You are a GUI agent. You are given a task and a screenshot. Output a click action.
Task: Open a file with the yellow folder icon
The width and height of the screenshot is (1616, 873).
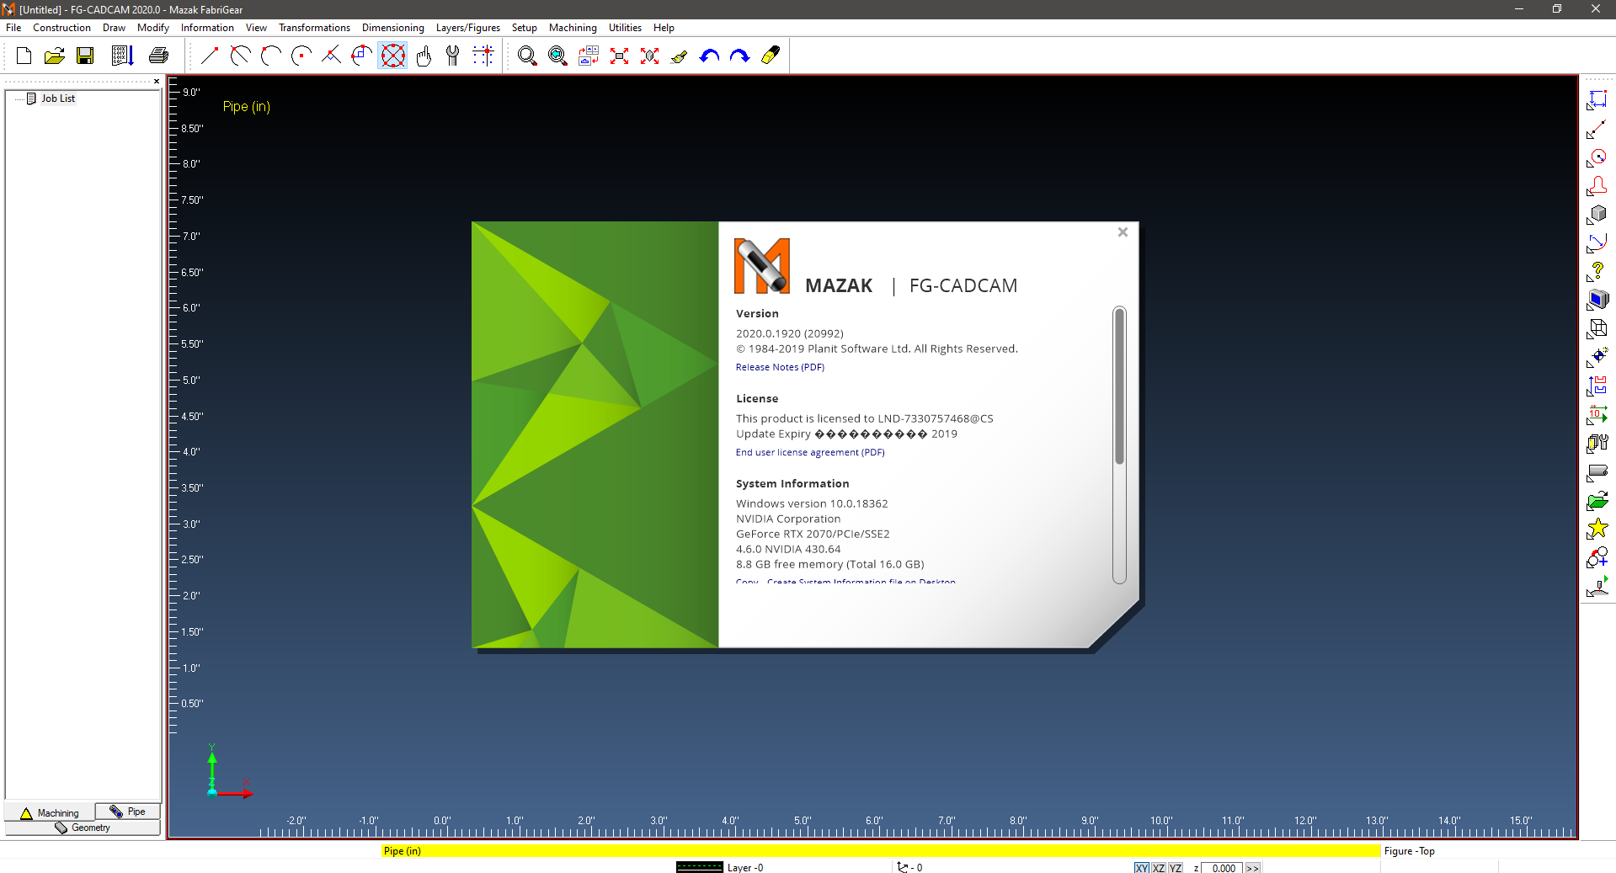coord(54,56)
